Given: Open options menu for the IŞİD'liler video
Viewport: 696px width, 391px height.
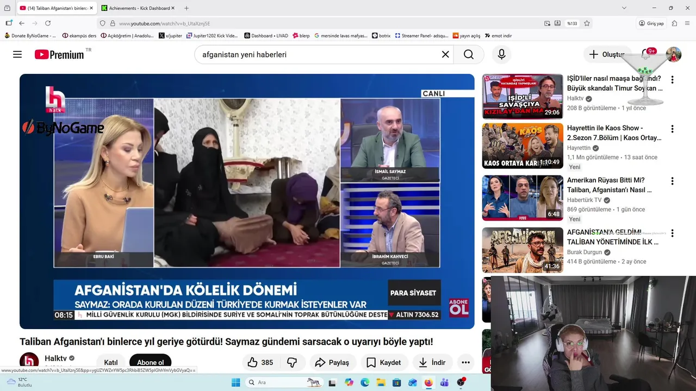Looking at the screenshot, I should pos(672,79).
